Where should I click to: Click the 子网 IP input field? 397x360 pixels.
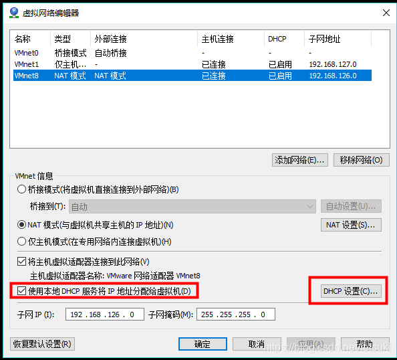click(x=105, y=314)
